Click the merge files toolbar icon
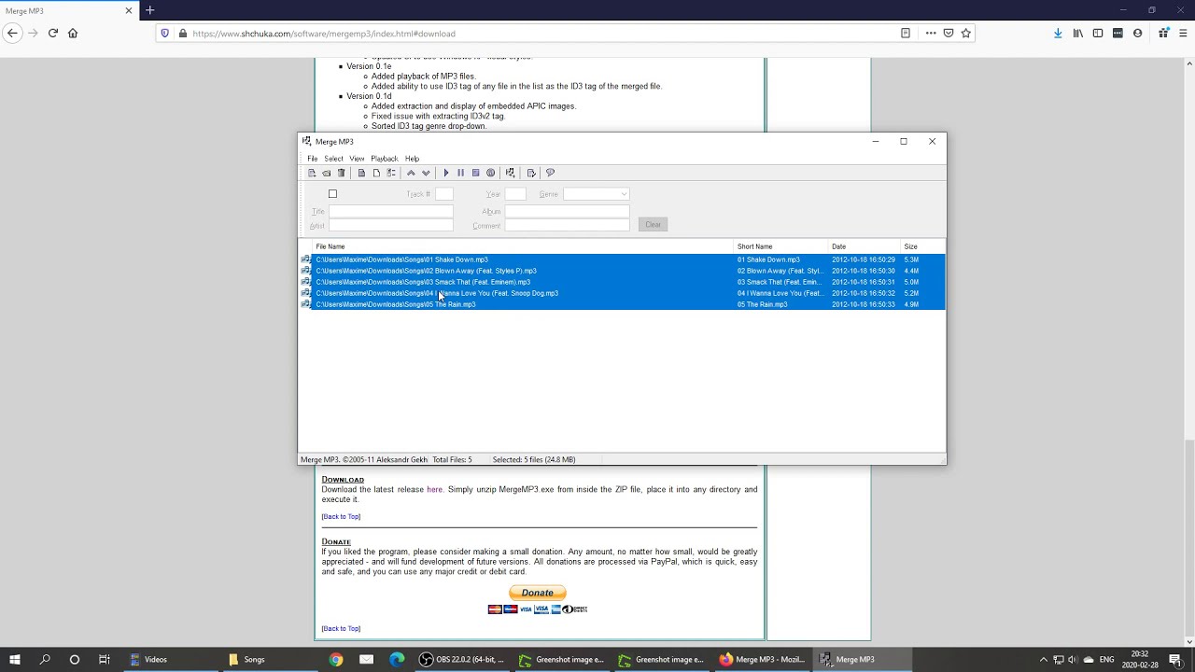1195x672 pixels. click(x=510, y=173)
